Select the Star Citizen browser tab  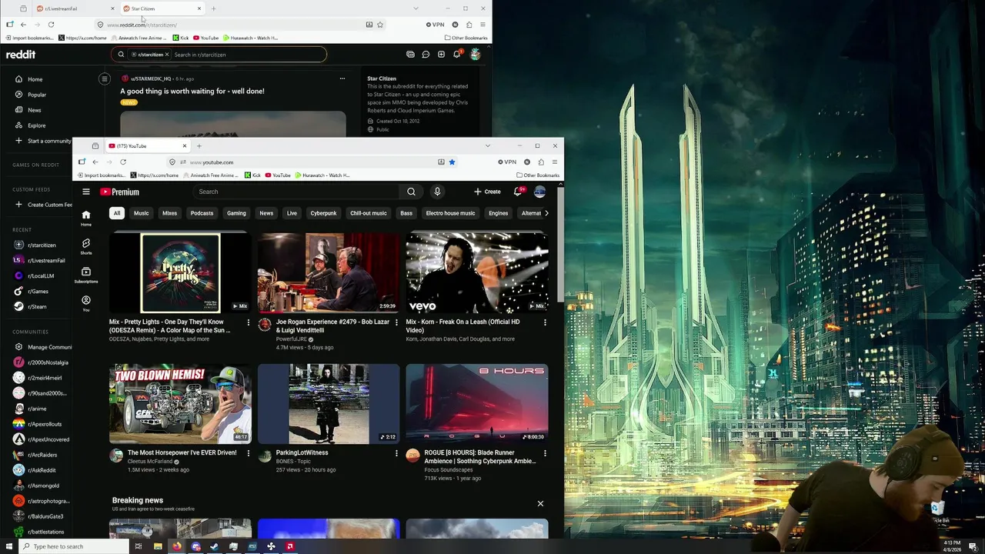point(160,8)
